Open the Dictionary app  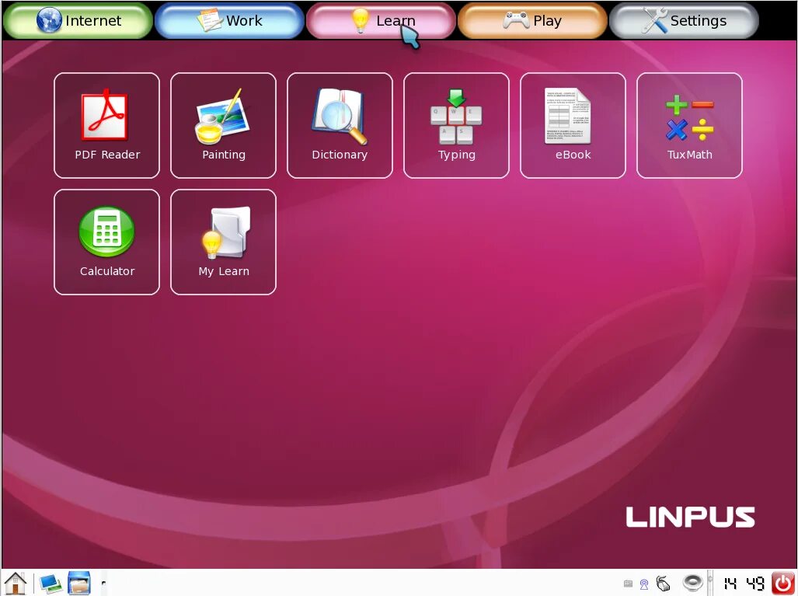pos(340,125)
